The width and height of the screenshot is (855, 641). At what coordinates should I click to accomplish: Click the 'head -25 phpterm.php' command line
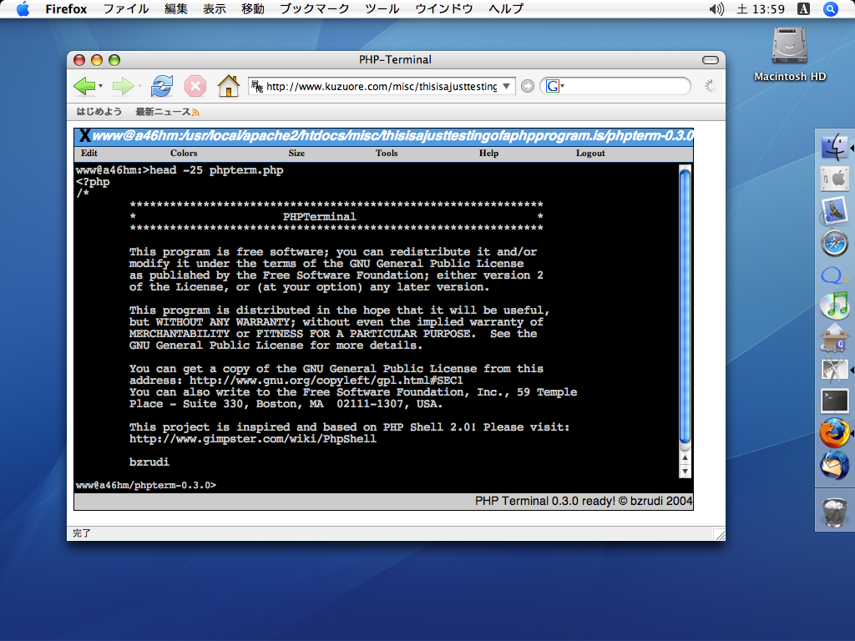tap(216, 170)
